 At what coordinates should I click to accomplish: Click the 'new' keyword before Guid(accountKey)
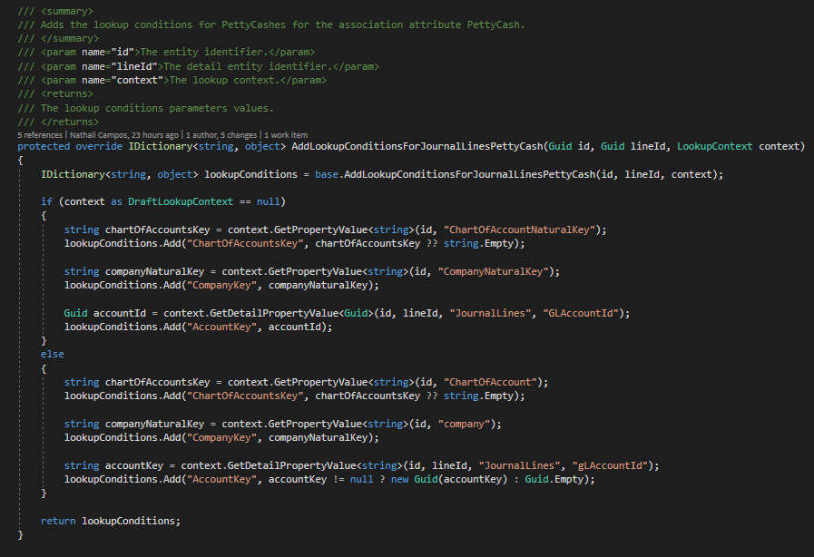(x=399, y=479)
